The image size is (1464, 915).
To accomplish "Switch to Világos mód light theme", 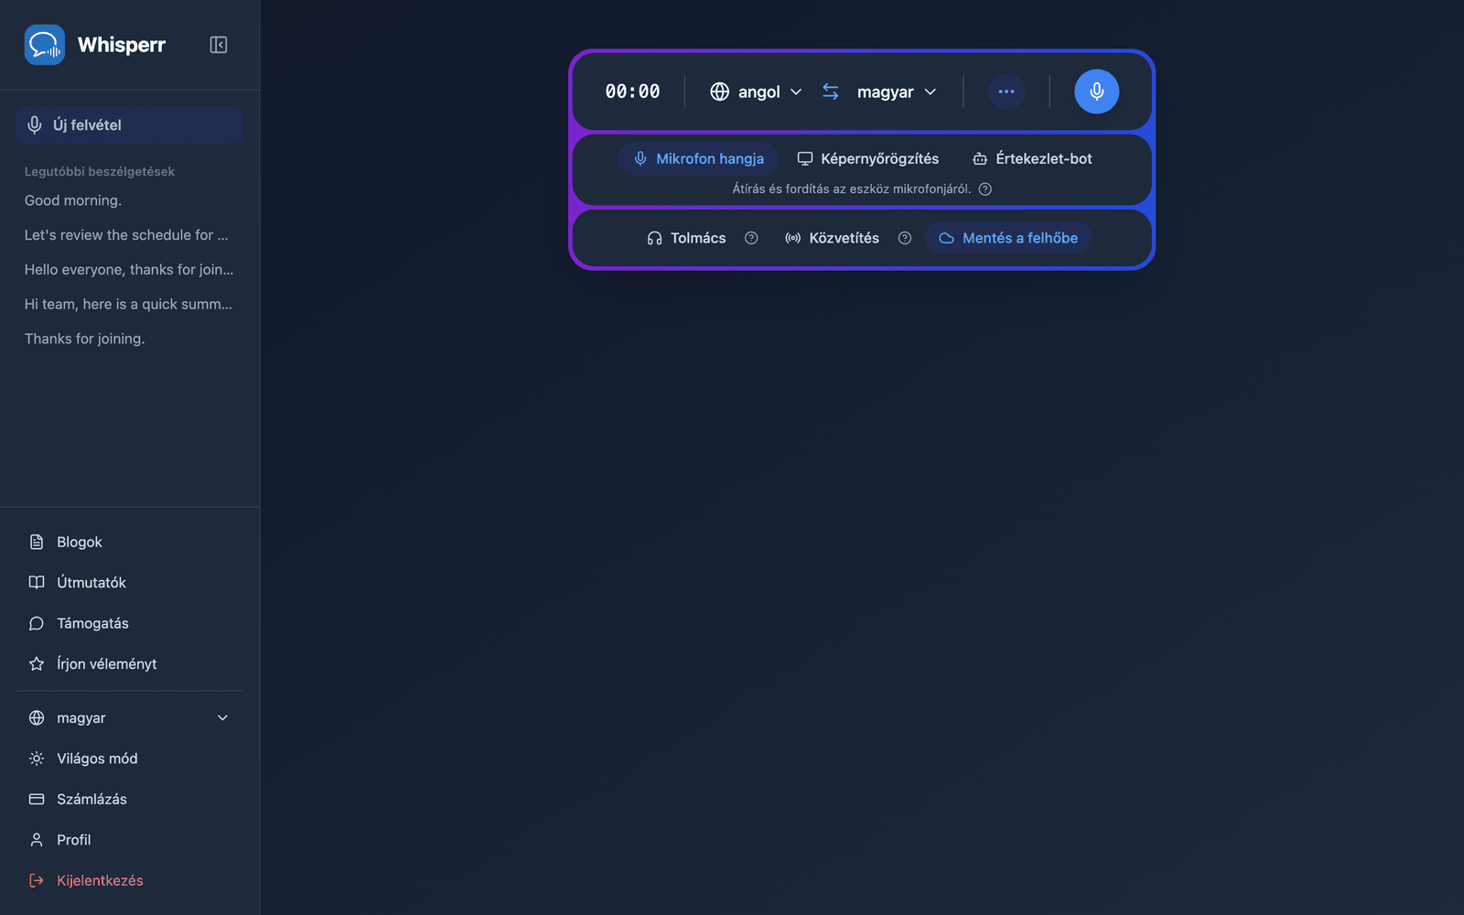I will pyautogui.click(x=129, y=759).
